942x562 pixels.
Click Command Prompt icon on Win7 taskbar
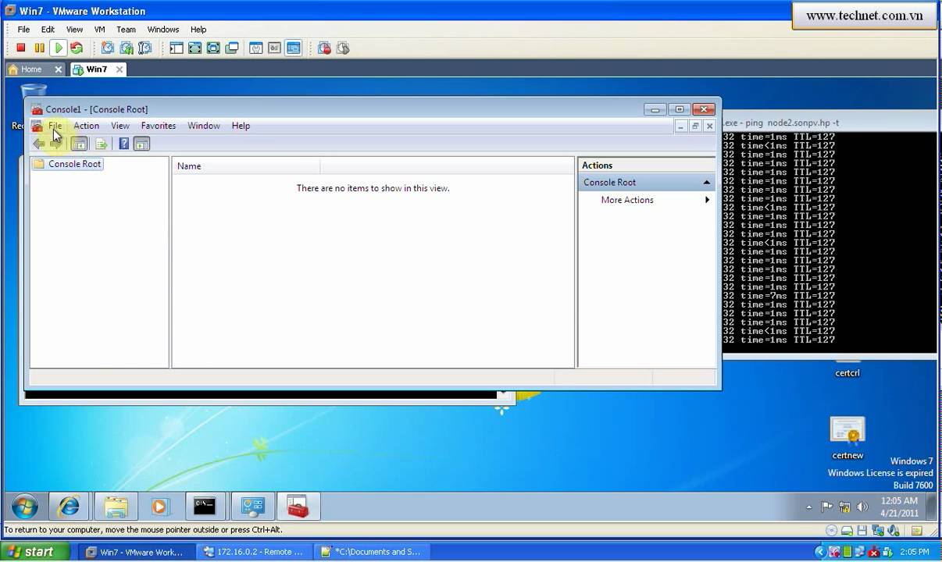[x=205, y=507]
